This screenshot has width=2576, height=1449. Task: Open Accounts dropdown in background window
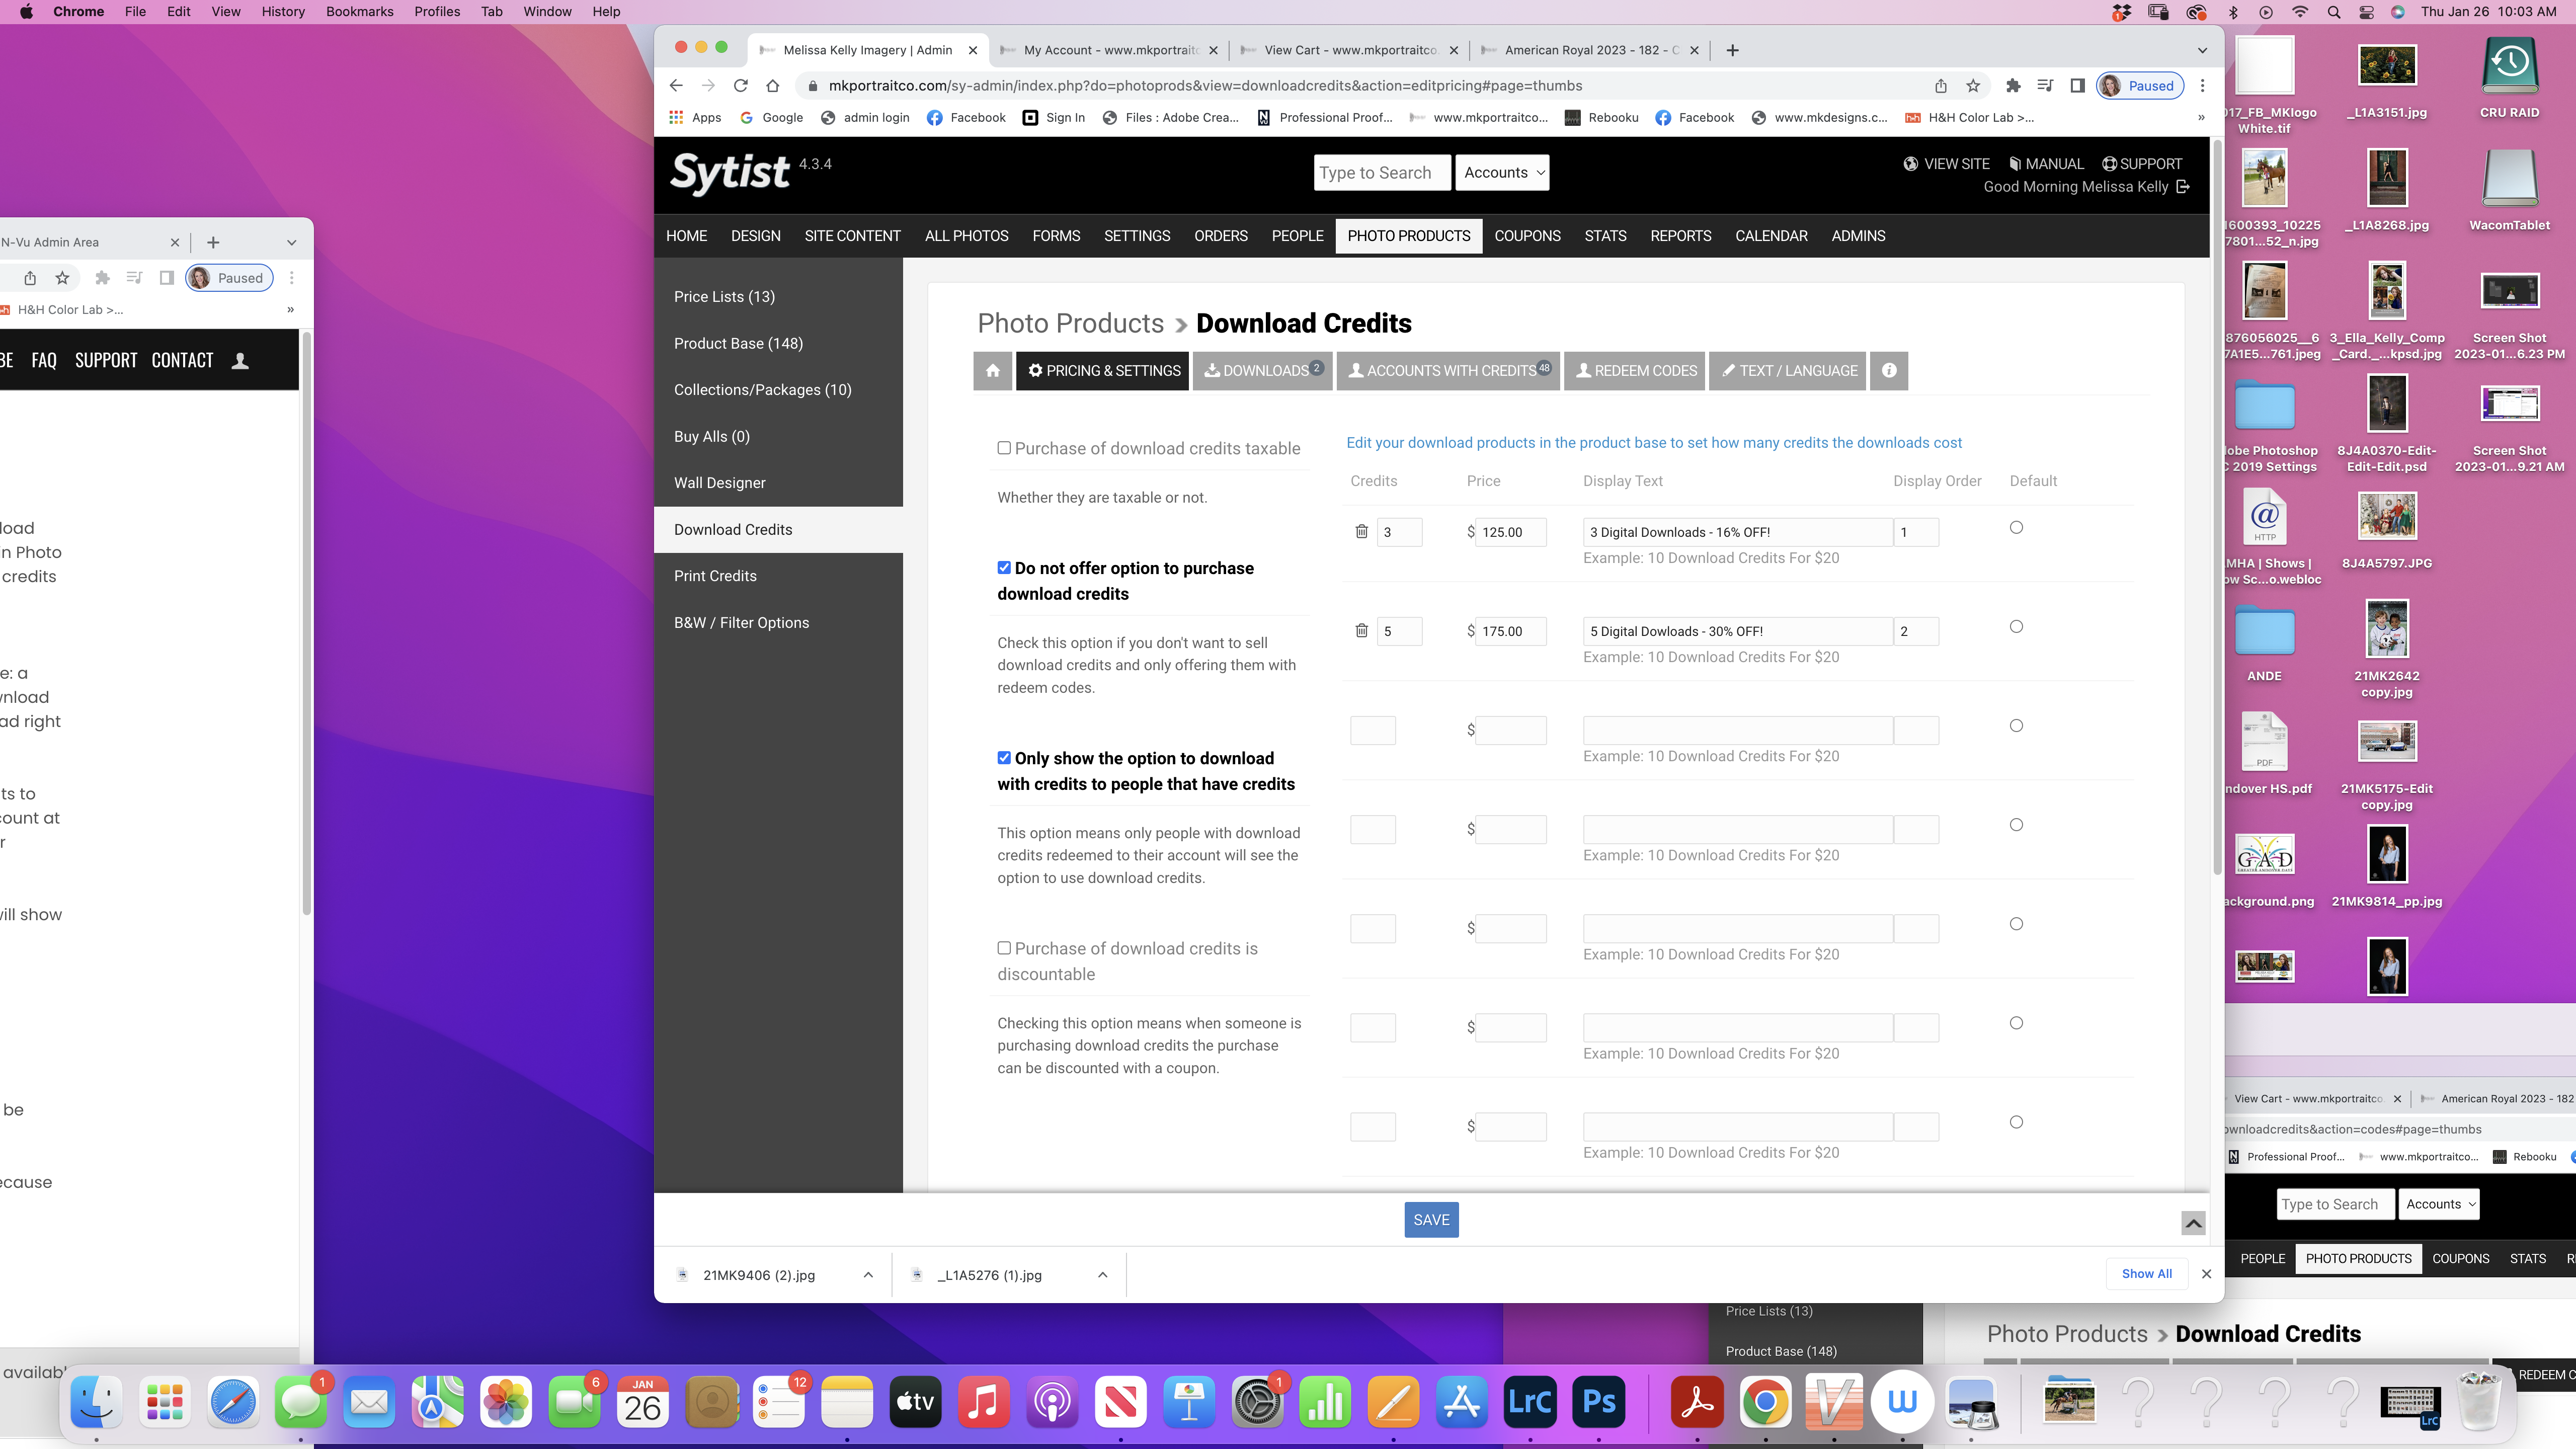[2438, 1204]
